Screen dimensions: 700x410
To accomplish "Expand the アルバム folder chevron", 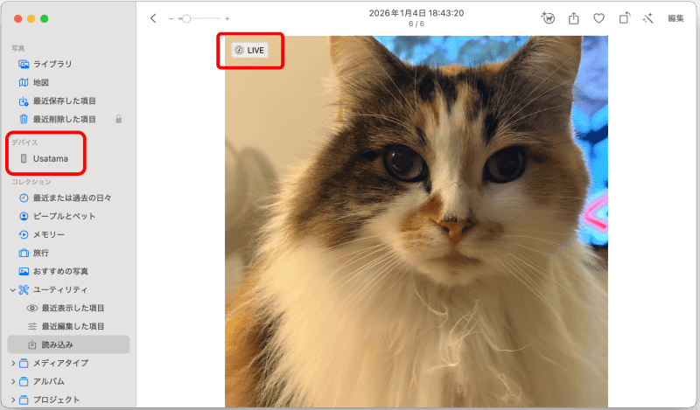I will 13,381.
